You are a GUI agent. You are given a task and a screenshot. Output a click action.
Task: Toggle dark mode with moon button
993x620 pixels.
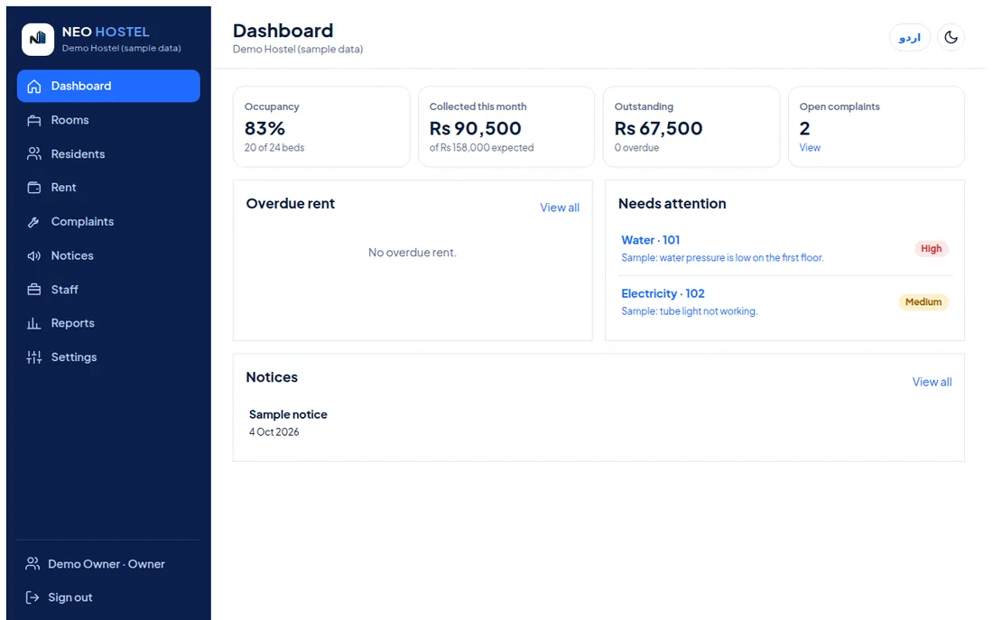(x=951, y=37)
